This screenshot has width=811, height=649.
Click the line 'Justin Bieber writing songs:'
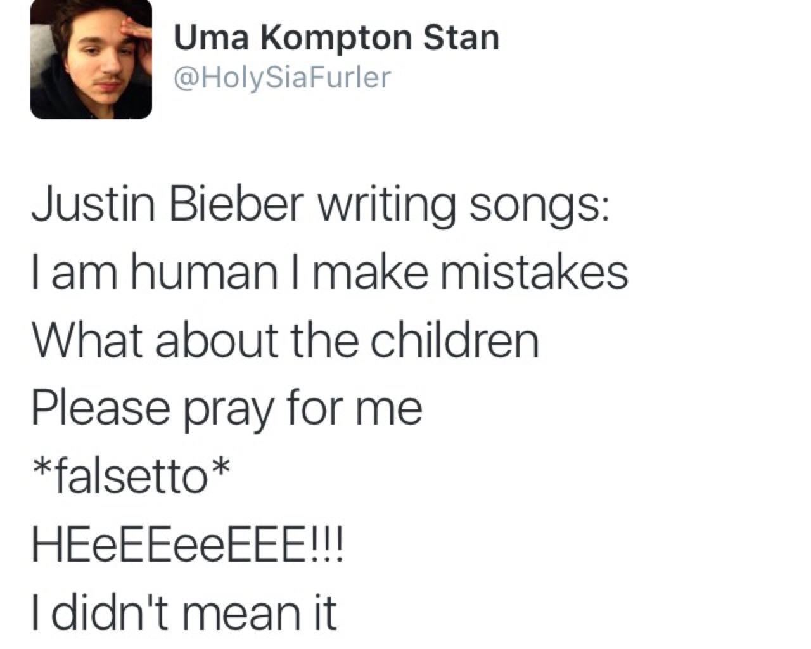click(x=320, y=206)
